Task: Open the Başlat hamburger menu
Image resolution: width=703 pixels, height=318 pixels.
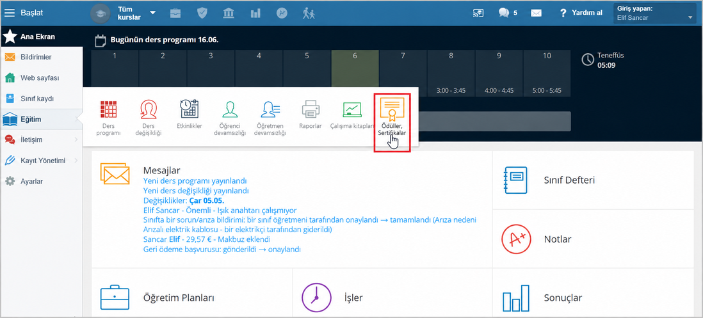Action: [x=10, y=13]
